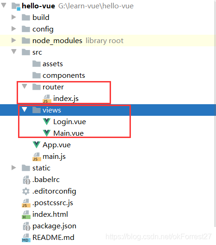216x245 pixels.
Task: Select the components folder
Action: tap(59, 75)
